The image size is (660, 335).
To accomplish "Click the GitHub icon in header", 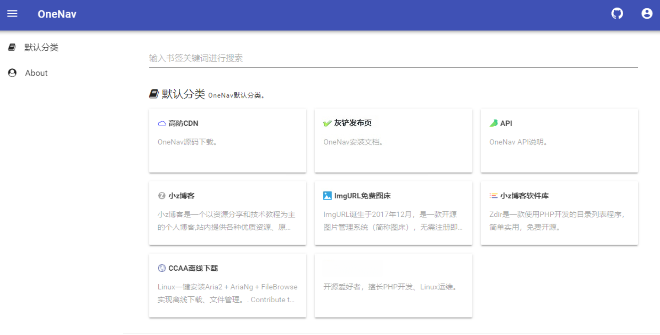I will pos(617,14).
